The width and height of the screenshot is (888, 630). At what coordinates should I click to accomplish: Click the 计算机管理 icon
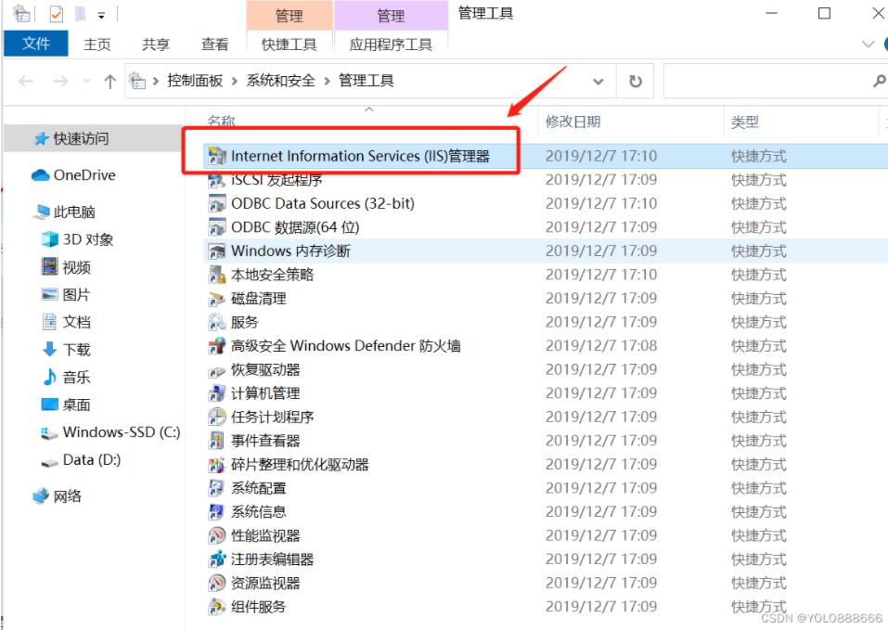pyautogui.click(x=216, y=393)
